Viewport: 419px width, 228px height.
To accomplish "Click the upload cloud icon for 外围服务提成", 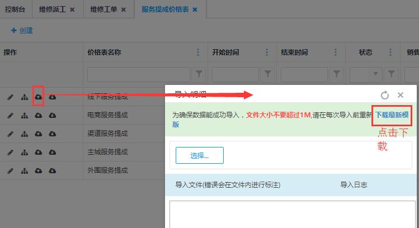I will click(38, 171).
